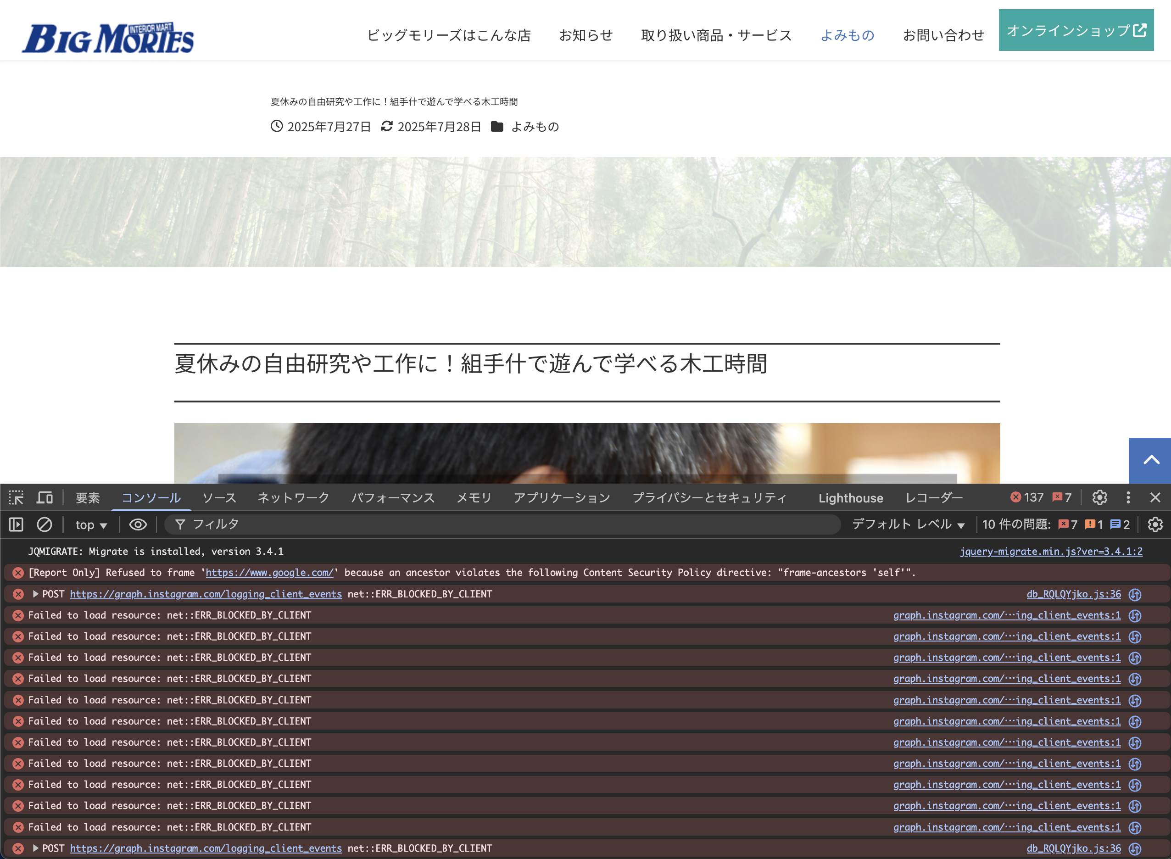Show the console sidebar
1171x859 pixels.
tap(16, 524)
